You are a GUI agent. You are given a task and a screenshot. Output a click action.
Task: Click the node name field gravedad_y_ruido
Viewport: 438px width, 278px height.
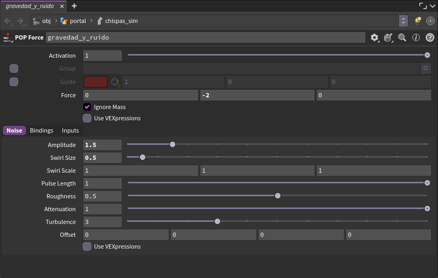[x=206, y=37]
